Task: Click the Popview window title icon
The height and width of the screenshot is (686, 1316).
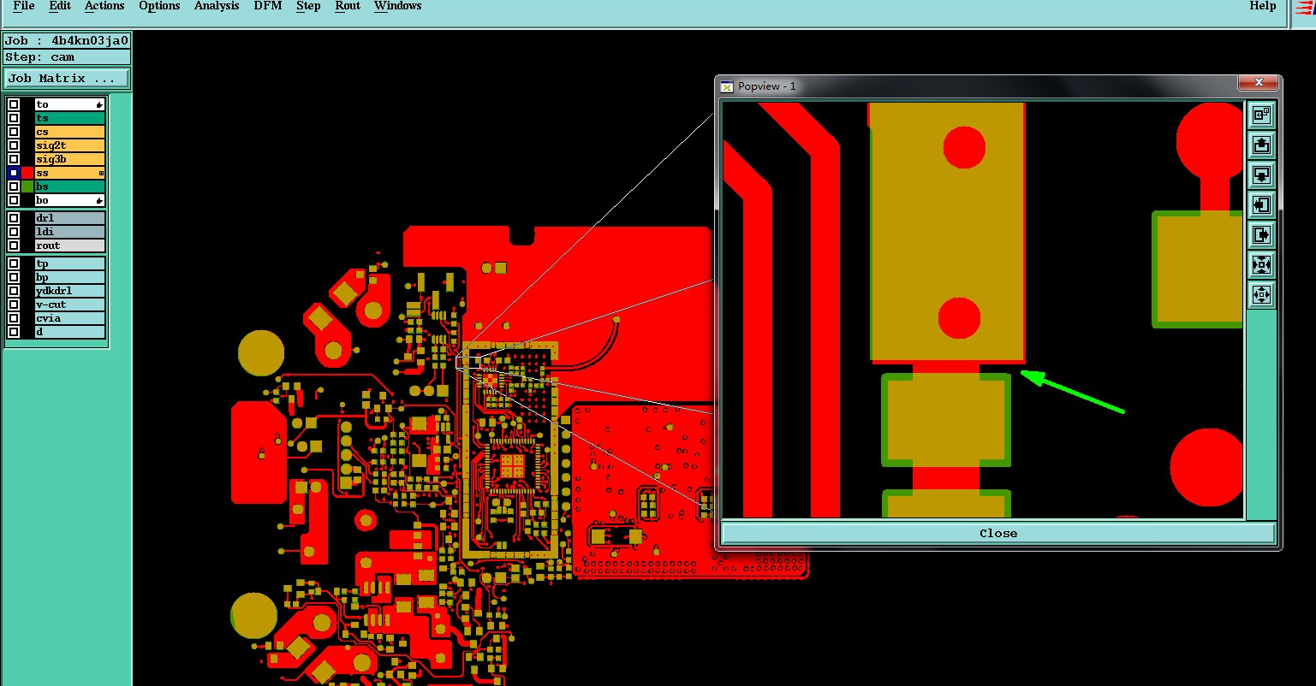Action: 727,86
